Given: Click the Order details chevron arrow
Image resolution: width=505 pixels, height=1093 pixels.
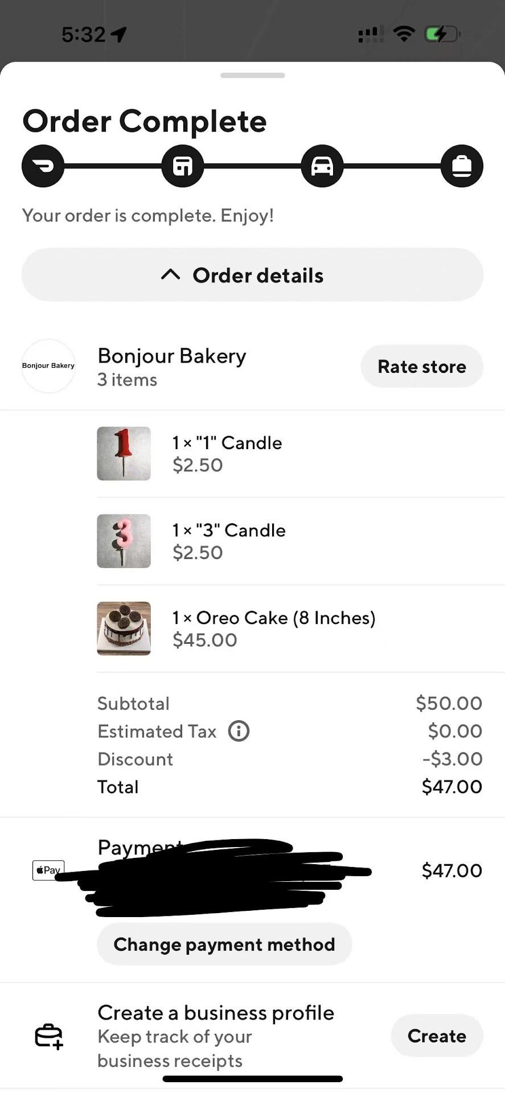Looking at the screenshot, I should 170,275.
